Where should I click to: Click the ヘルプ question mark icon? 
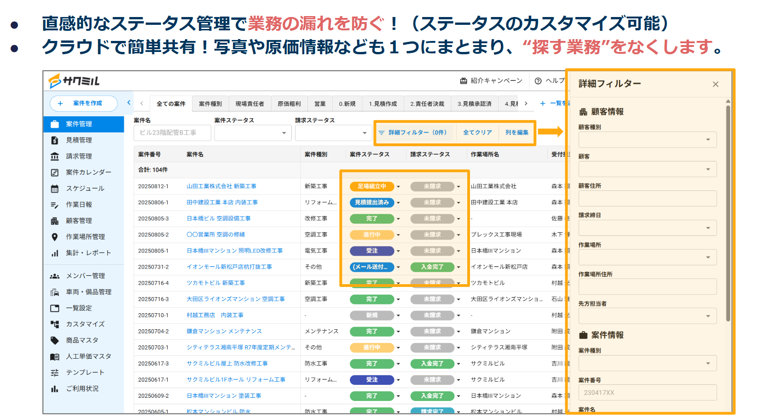coord(538,81)
